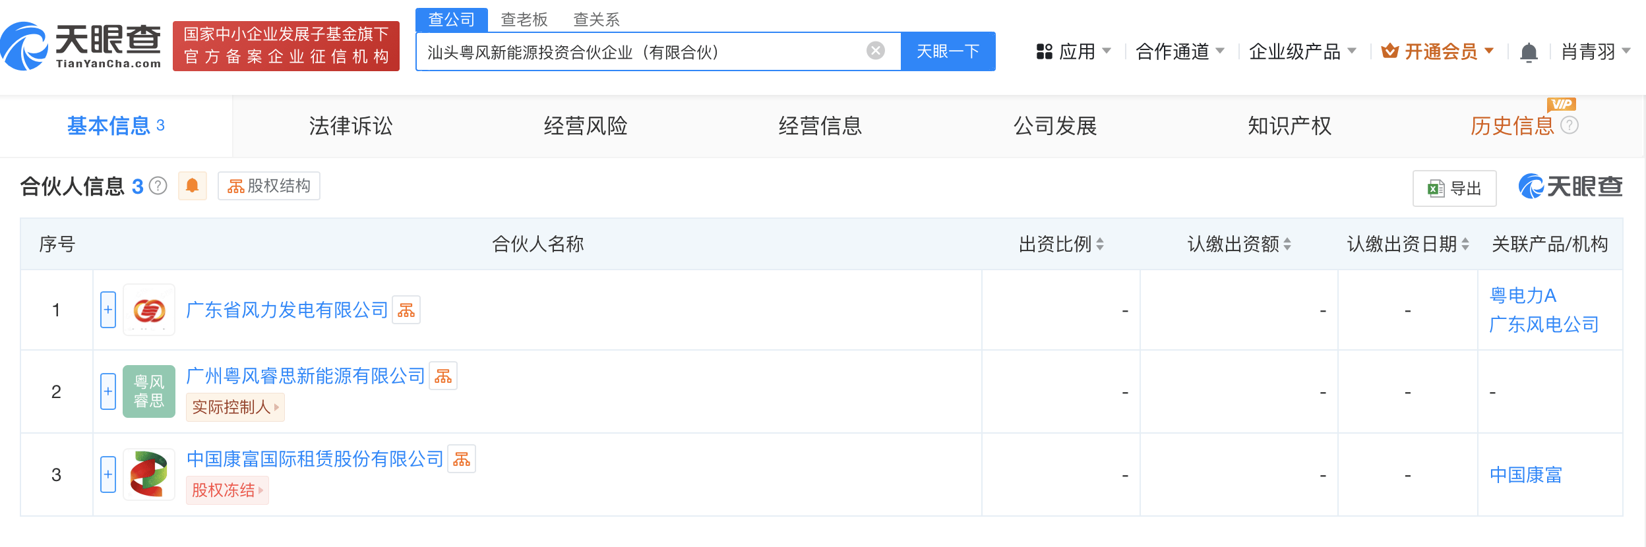Expand row 3 with the plus button
The width and height of the screenshot is (1646, 547).
[108, 475]
